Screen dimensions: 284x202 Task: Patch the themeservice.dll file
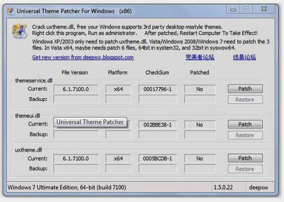(x=245, y=89)
